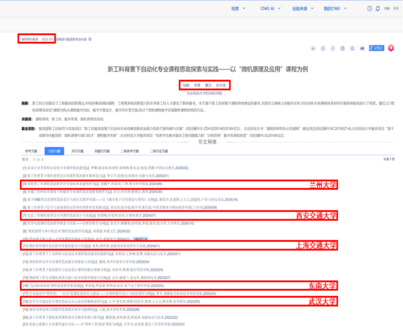
Task: Click the print icon
Action: (342, 48)
